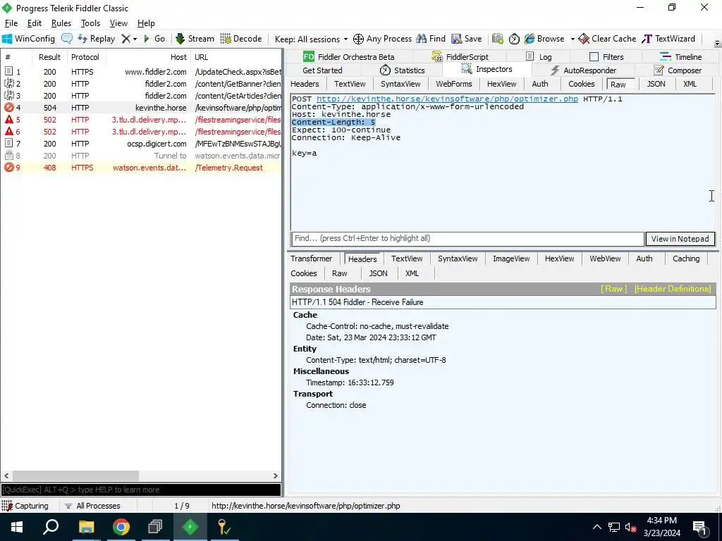Switch to the AutoResponder tab
Viewport: 722px width, 541px height.
[583, 70]
